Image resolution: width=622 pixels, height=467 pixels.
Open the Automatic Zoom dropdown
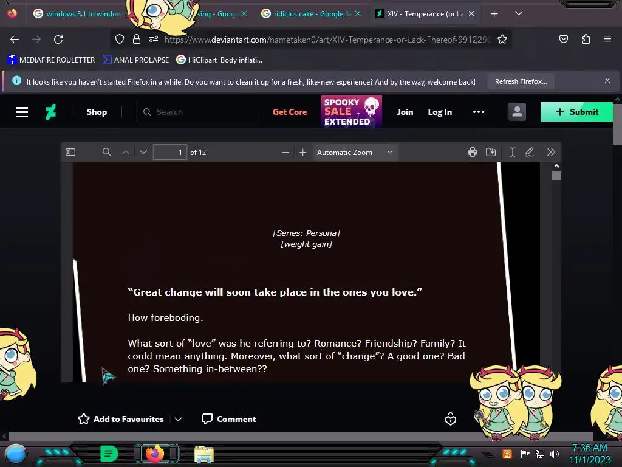point(355,152)
